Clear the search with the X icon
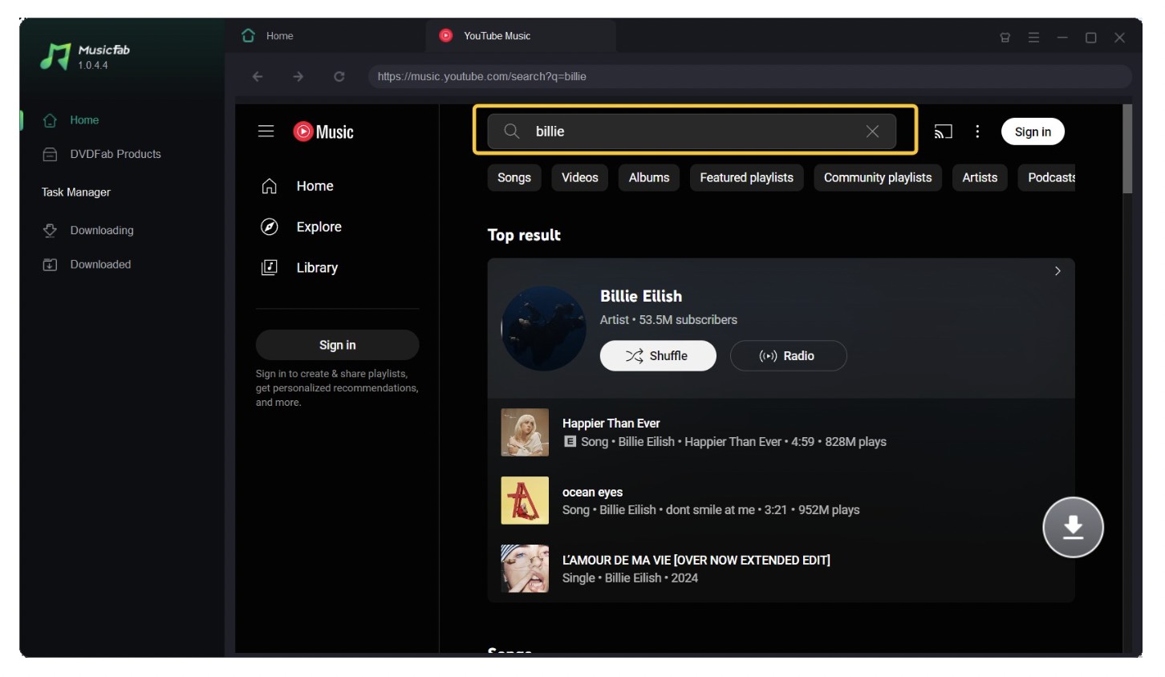1165x677 pixels. coord(872,132)
